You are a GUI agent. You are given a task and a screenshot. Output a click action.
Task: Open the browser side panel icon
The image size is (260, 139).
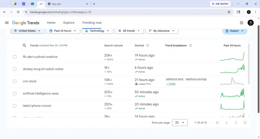tap(238, 12)
